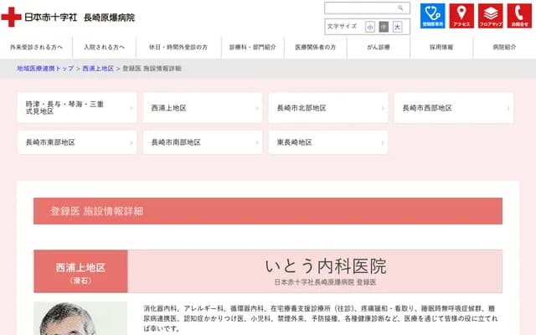Viewport: 536px width, 335px height.
Task: Select 時津・長与・琴海・三重式見地区 area button
Action: pyautogui.click(x=77, y=108)
